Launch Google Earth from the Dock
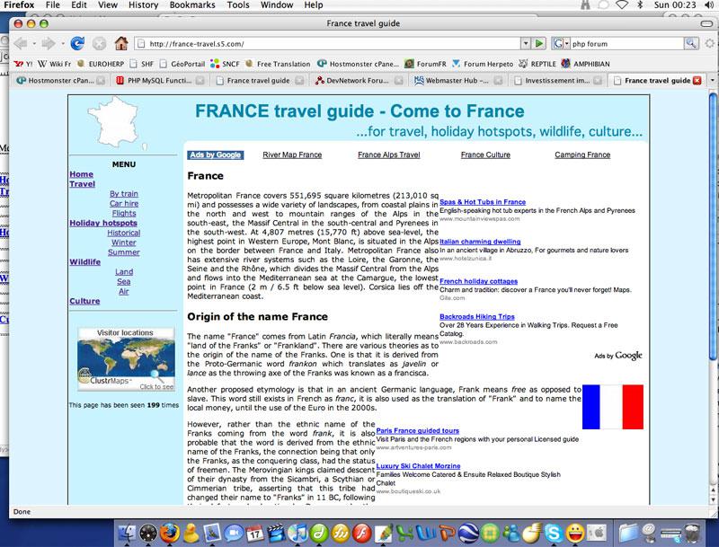 click(468, 534)
